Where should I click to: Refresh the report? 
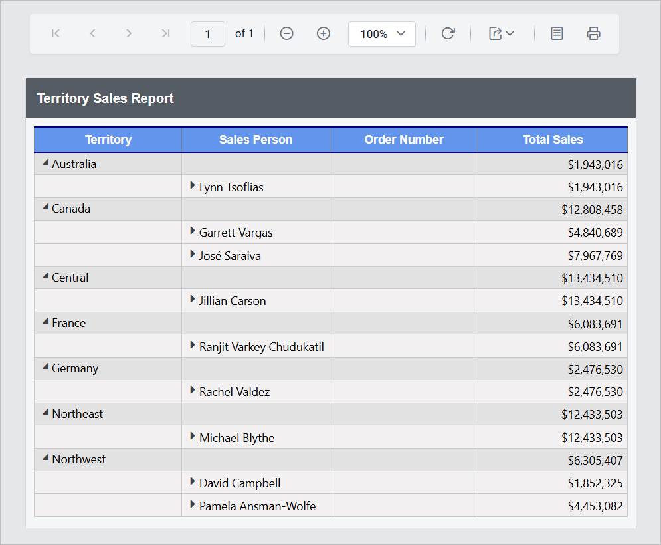(x=448, y=34)
